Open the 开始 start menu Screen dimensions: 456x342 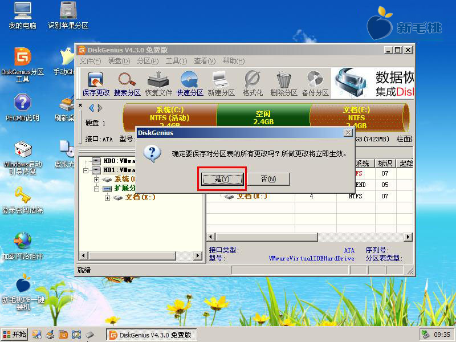[x=15, y=335]
